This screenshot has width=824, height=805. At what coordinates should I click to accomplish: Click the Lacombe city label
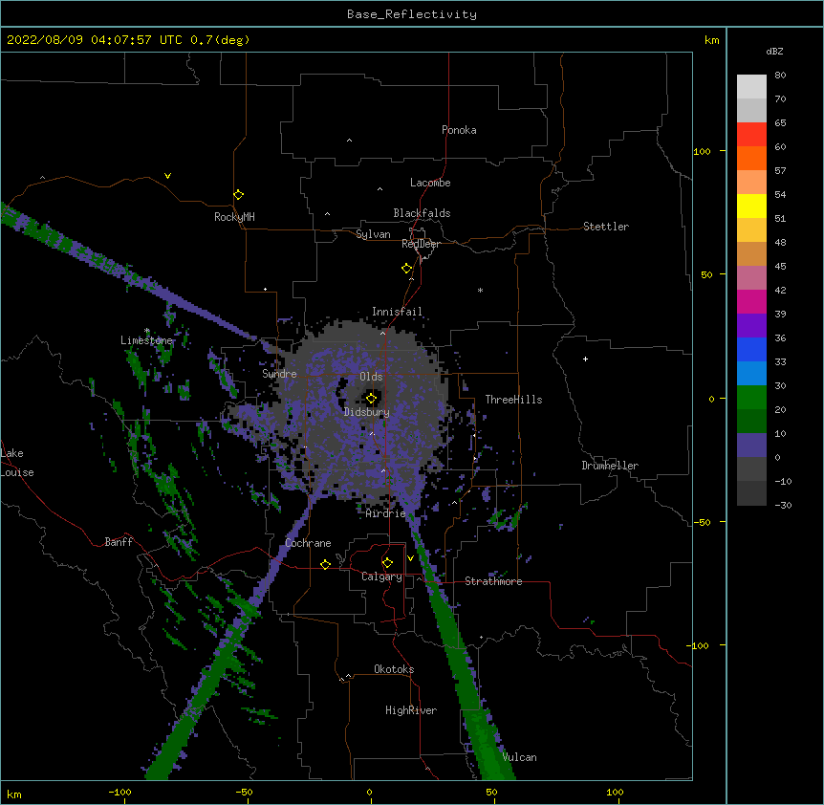(x=430, y=183)
